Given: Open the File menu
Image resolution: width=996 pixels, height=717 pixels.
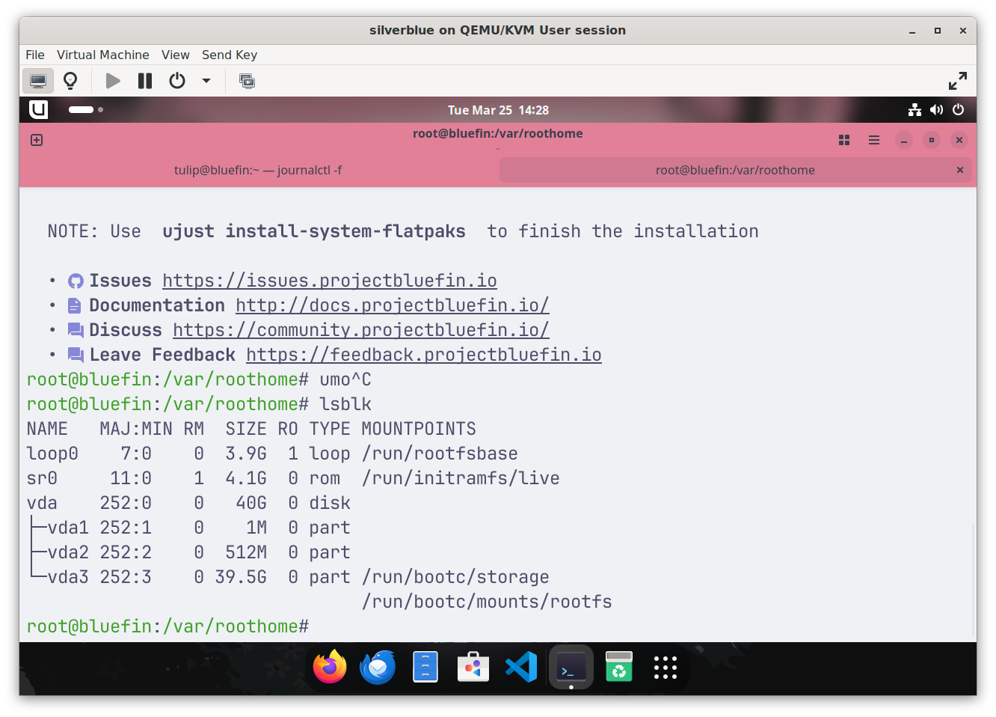Looking at the screenshot, I should point(35,55).
